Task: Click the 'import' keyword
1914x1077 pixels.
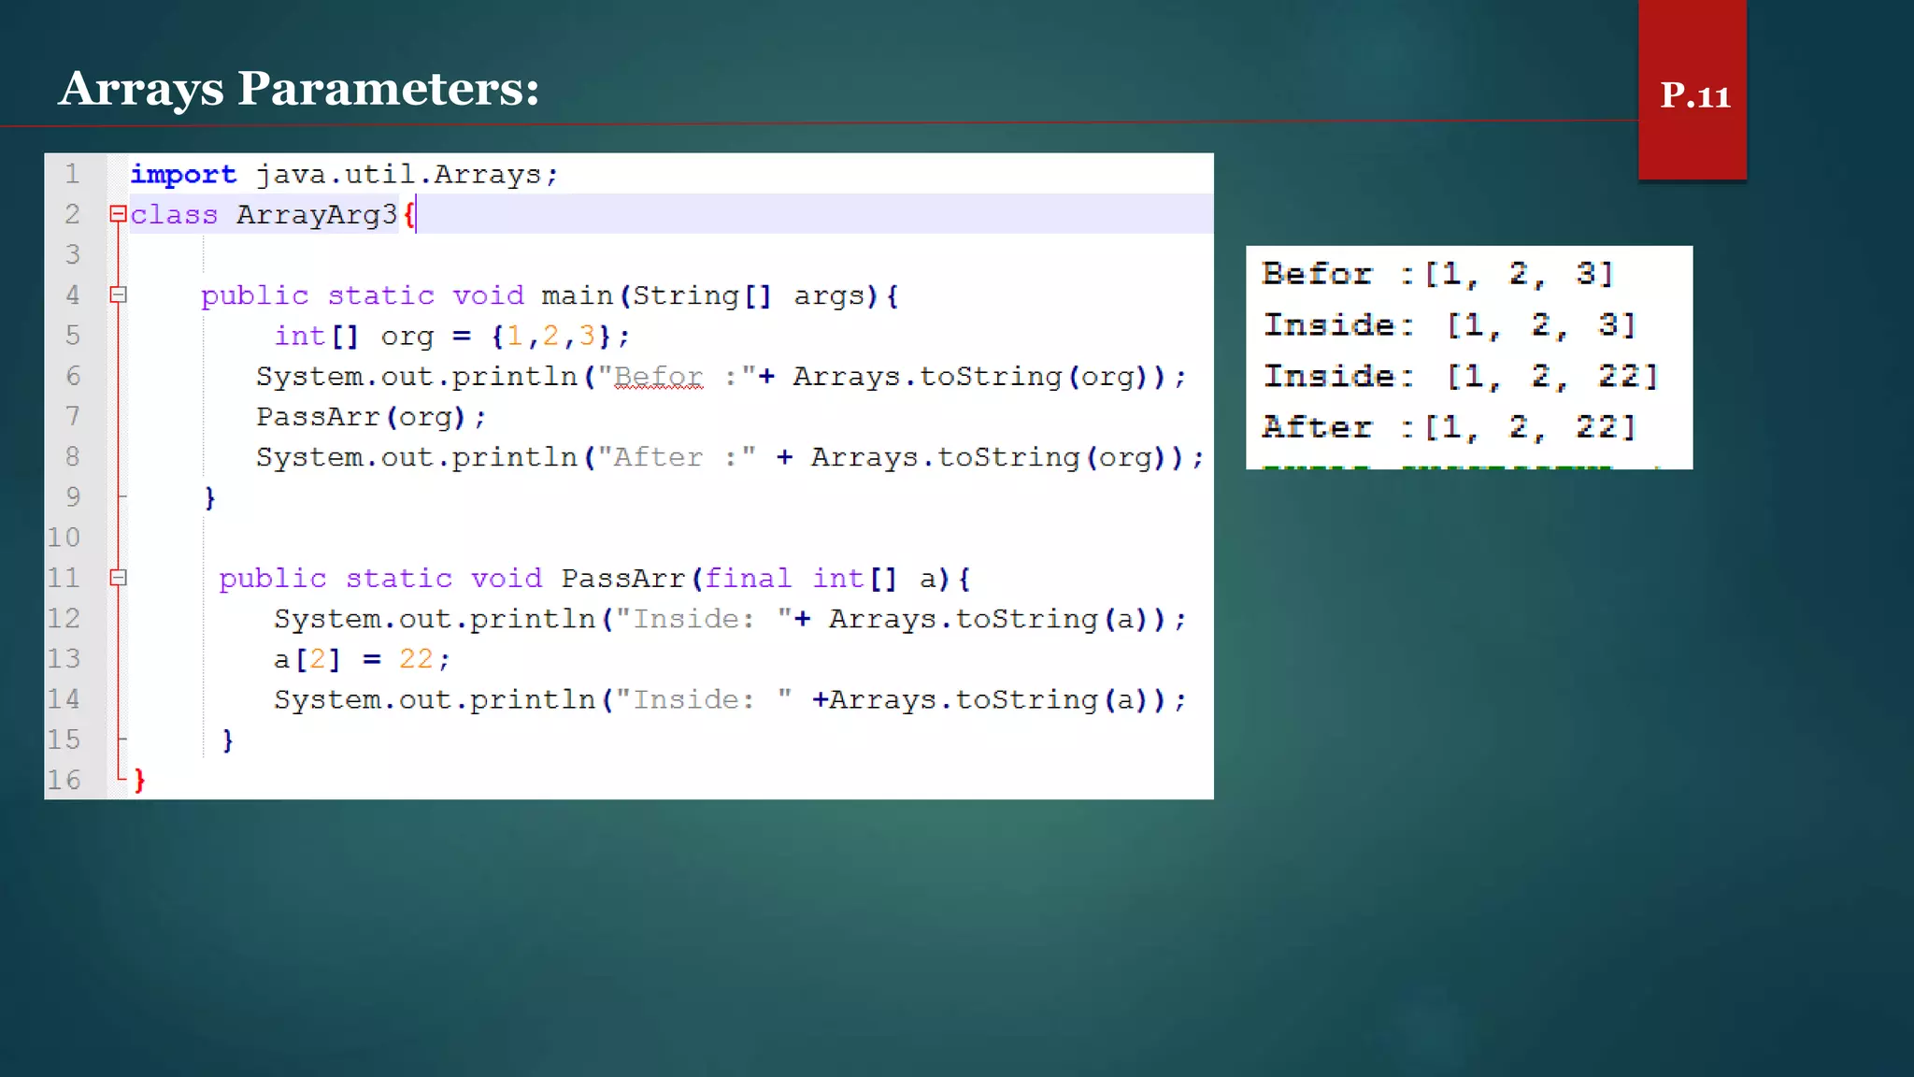Action: (x=183, y=176)
